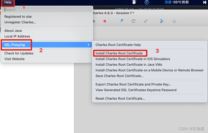Click the song title 热爱105°C的你
Screen dimensions: 208x133
[177, 2]
